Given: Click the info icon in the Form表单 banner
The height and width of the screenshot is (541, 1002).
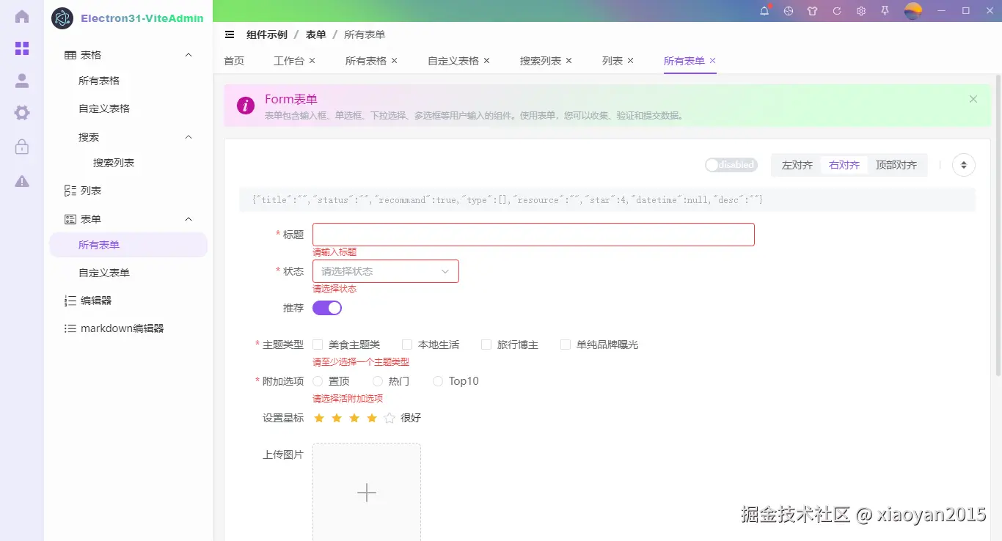Looking at the screenshot, I should click(x=246, y=106).
